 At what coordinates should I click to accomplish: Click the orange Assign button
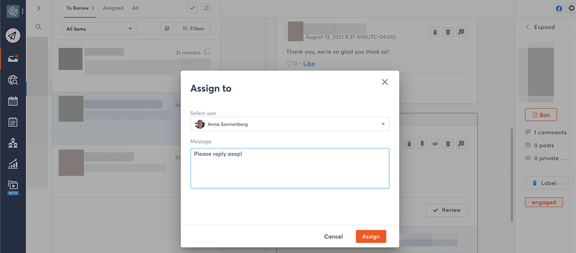point(371,237)
